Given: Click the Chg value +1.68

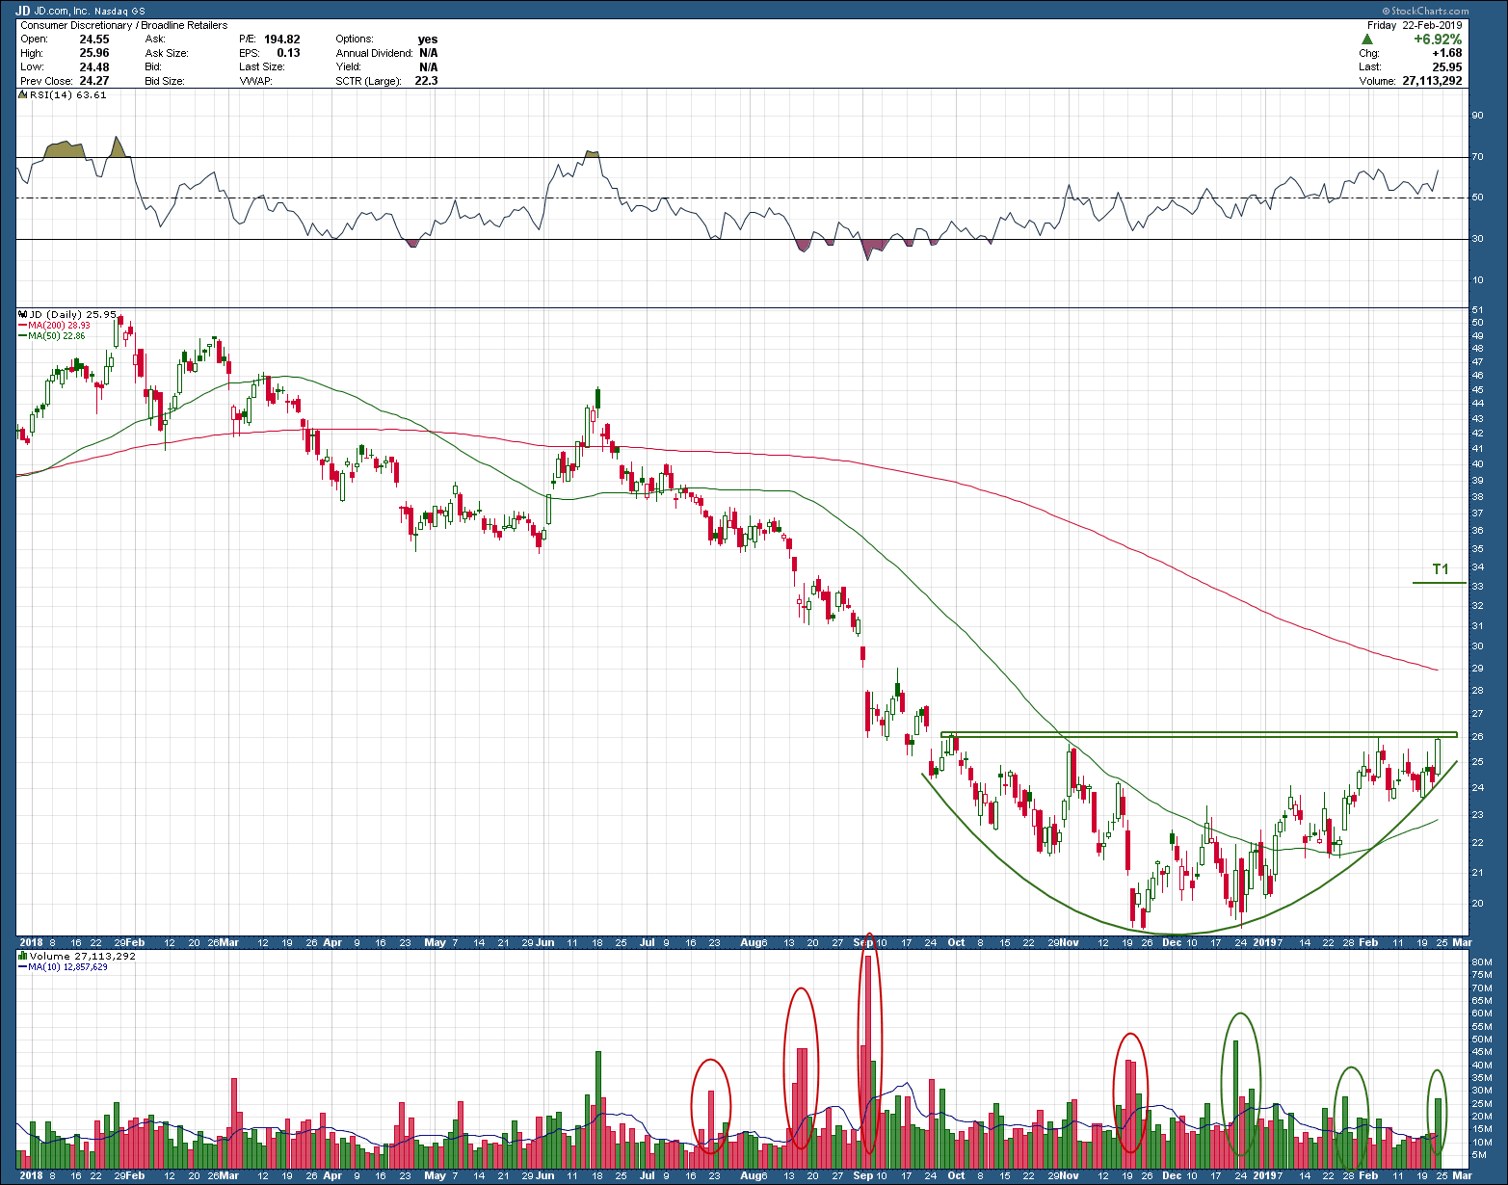Looking at the screenshot, I should coord(1448,53).
